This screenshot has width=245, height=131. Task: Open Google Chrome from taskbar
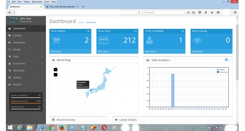[51, 128]
